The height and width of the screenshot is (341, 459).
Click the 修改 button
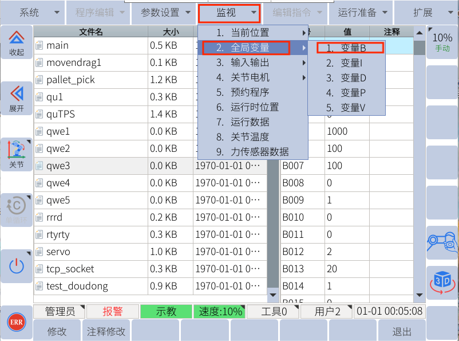click(57, 331)
